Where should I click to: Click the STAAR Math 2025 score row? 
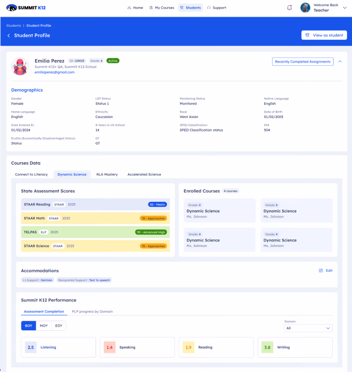point(95,218)
